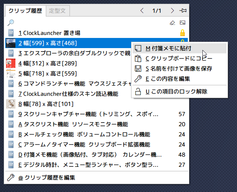
Task: Choose クリップボードにコピー menu entry
Action: pos(180,59)
